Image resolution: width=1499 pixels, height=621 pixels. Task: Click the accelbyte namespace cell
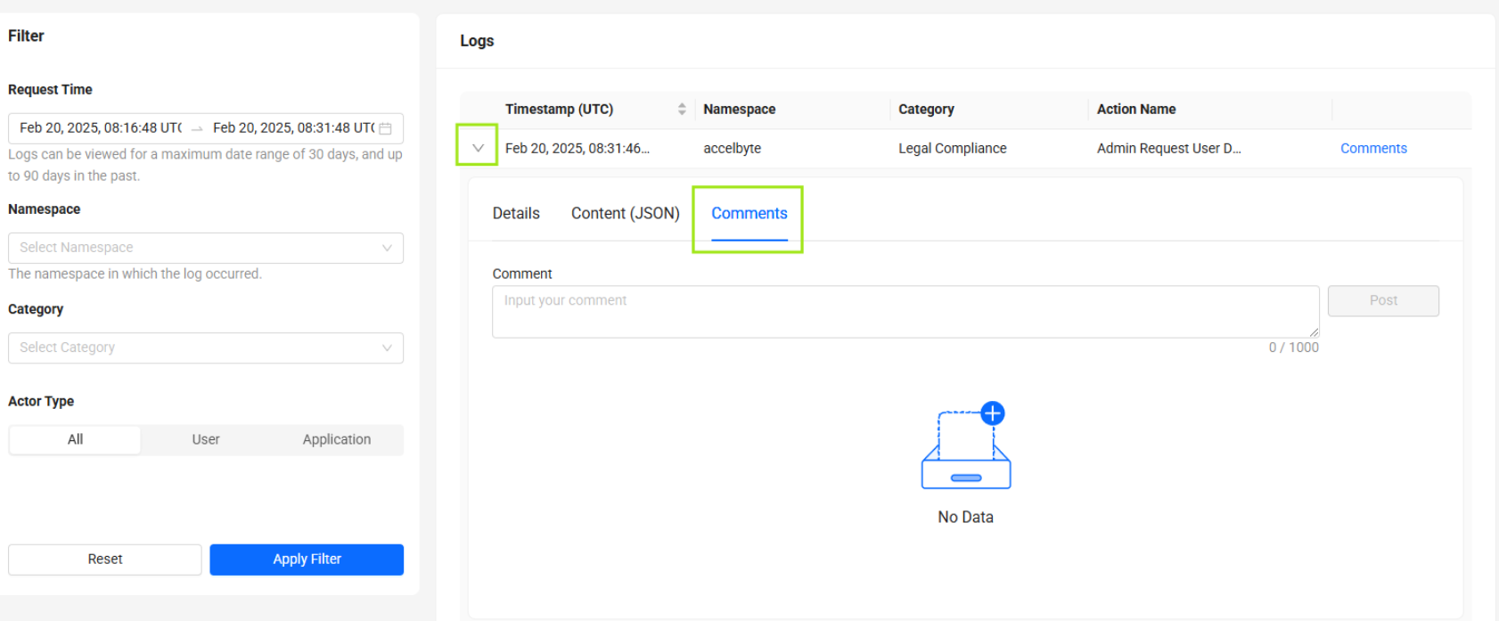click(x=732, y=148)
